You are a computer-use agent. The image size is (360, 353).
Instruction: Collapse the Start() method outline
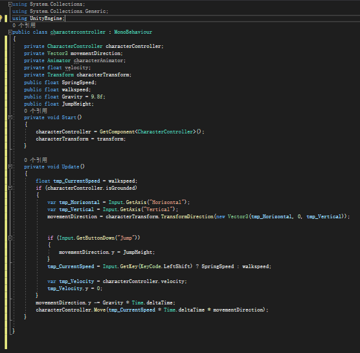coord(10,117)
